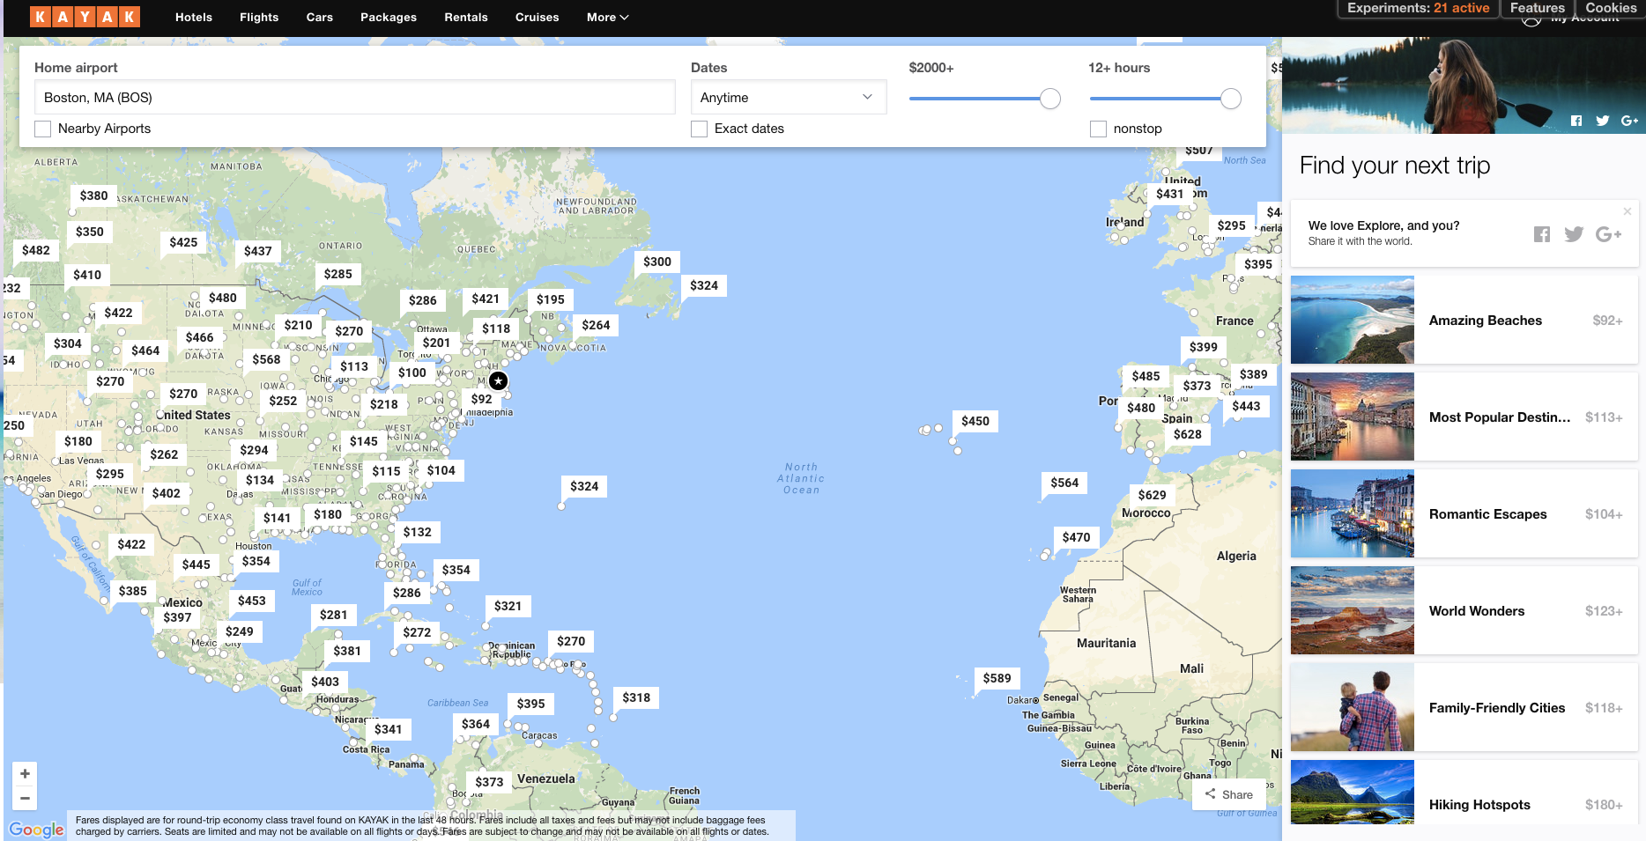Select the $318 fare in the Caribbean
Screen dimensions: 1646x841
tap(636, 697)
